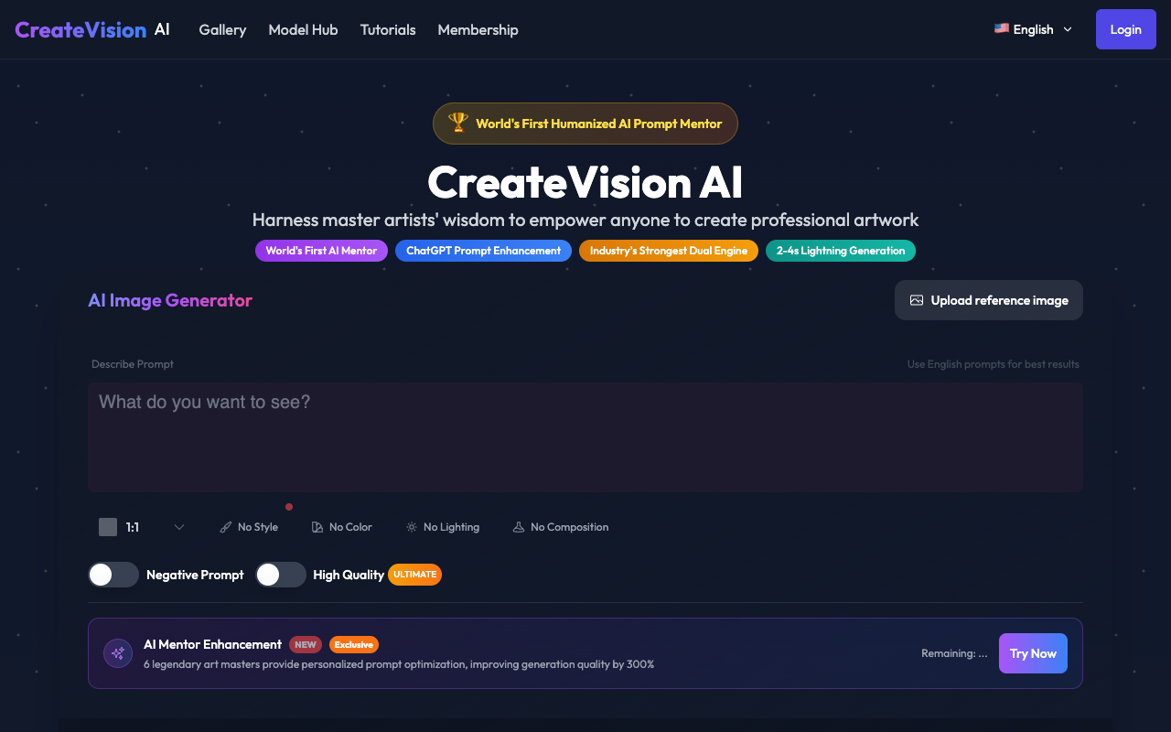Click the ULTIMATE badge next to High Quality

pos(414,575)
